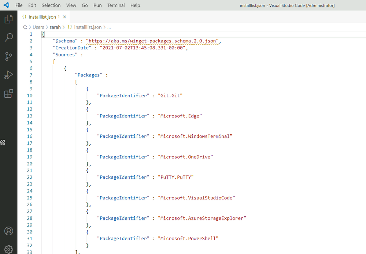Open the Search view icon

tap(8, 37)
